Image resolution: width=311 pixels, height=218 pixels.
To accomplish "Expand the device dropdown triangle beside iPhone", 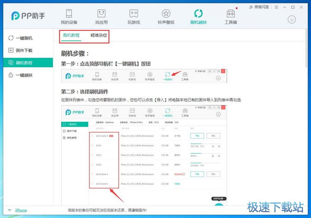I will click(x=10, y=210).
